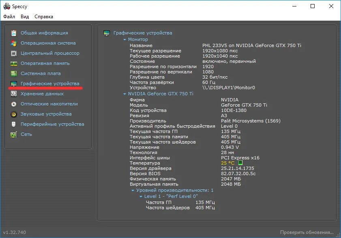Click the window resize grip in bottom corner
The width and height of the screenshot is (341, 238).
pos(338,235)
